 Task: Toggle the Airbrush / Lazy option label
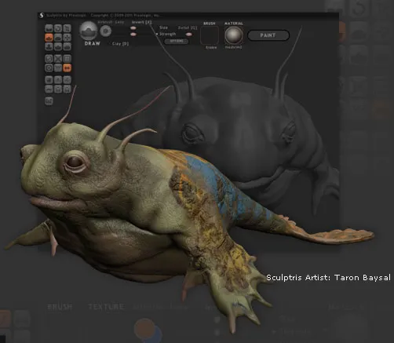click(111, 22)
